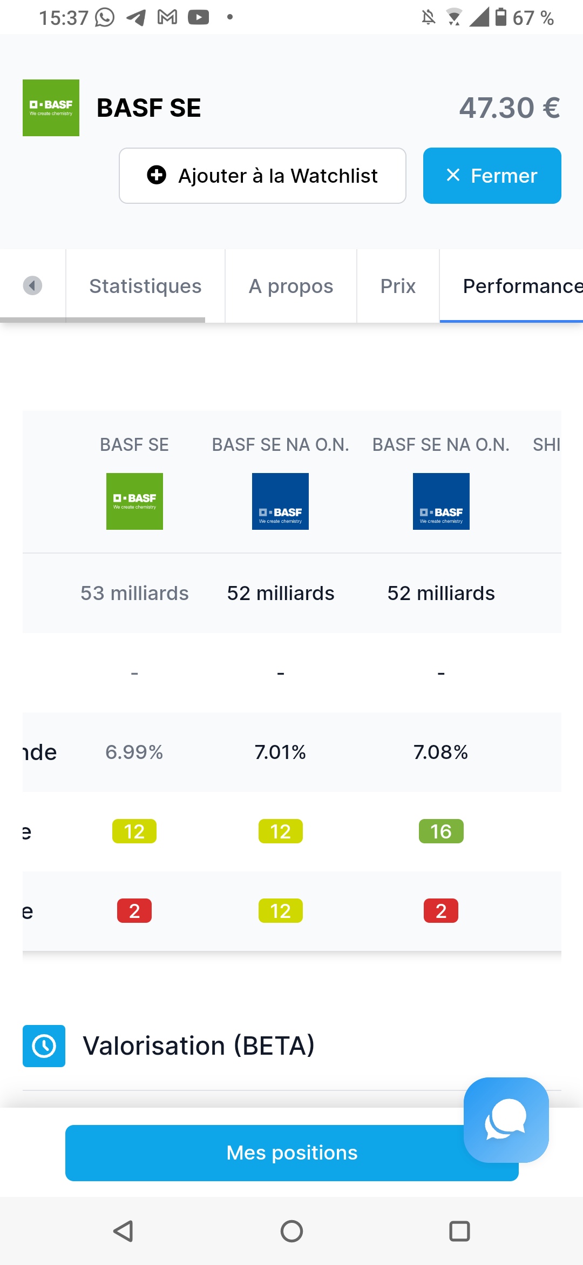The width and height of the screenshot is (583, 1265).
Task: Close the stock view with Fermer
Action: click(x=492, y=176)
